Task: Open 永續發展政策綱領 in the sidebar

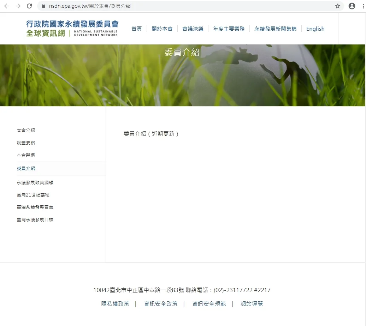Action: coord(35,183)
